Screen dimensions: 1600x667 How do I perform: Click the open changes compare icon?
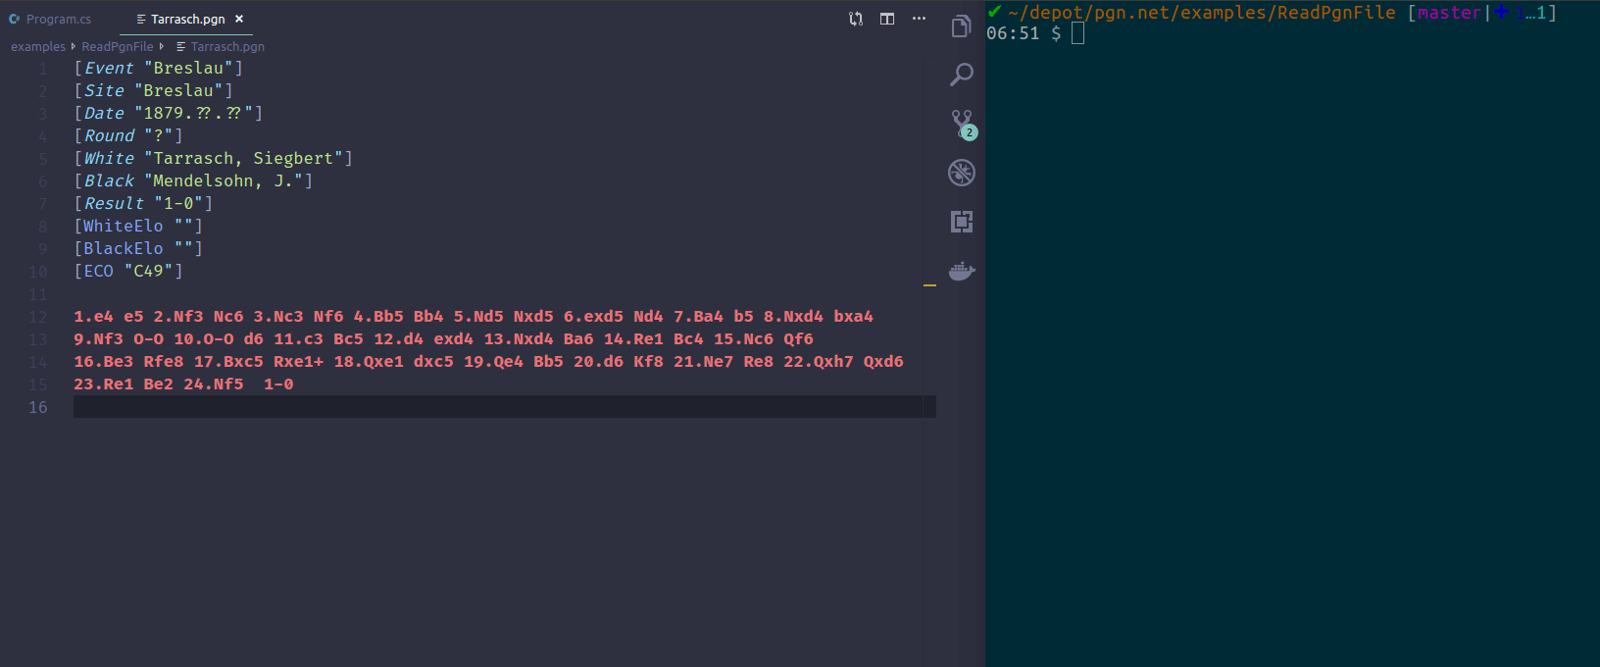point(856,19)
